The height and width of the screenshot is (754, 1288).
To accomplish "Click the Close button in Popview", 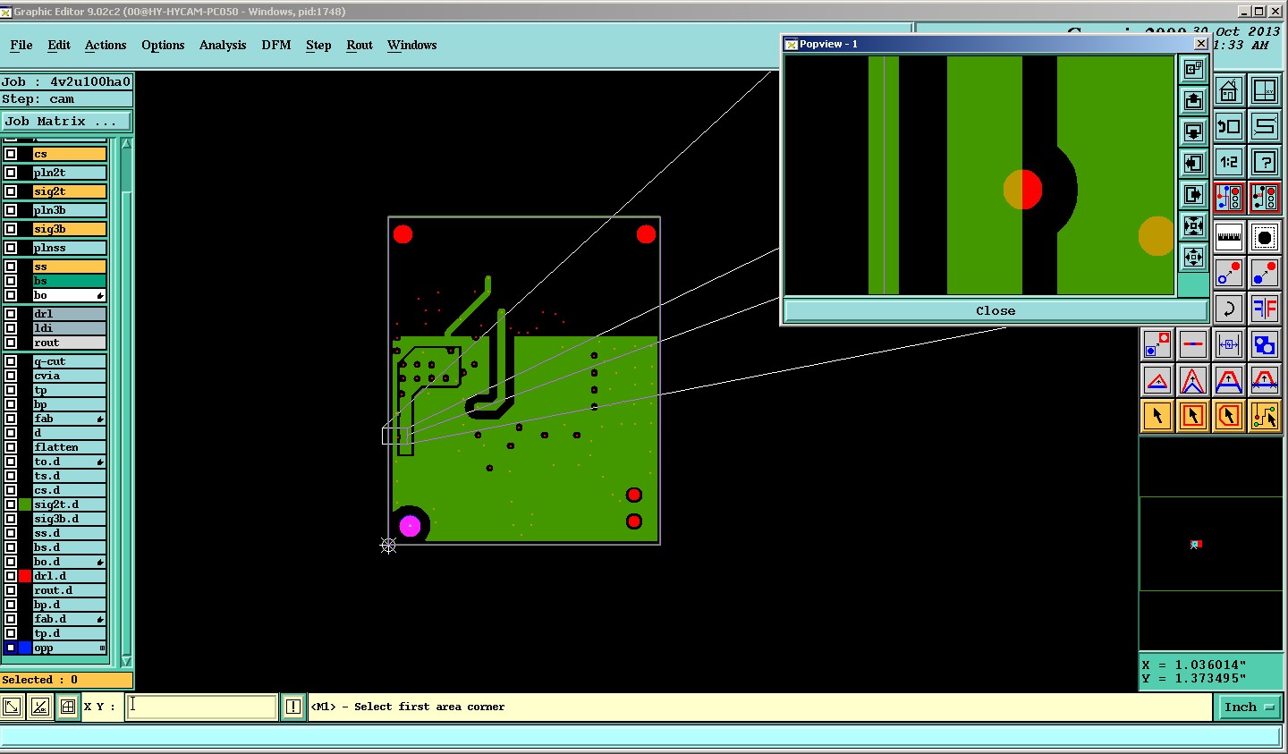I will pyautogui.click(x=996, y=310).
